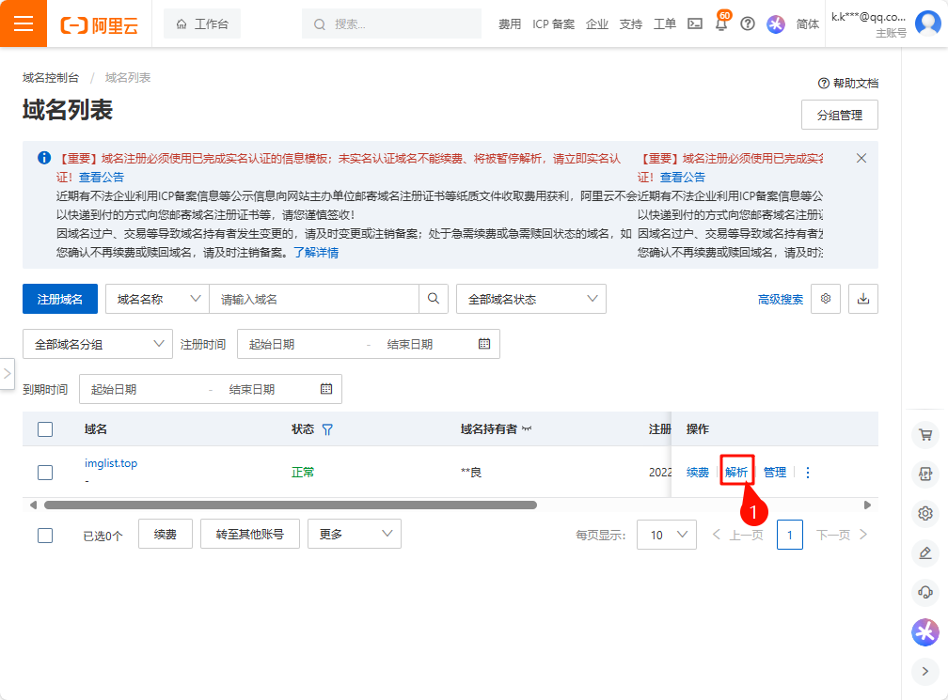This screenshot has height=700, width=948.
Task: Open the user avatar profile
Action: coord(928,23)
